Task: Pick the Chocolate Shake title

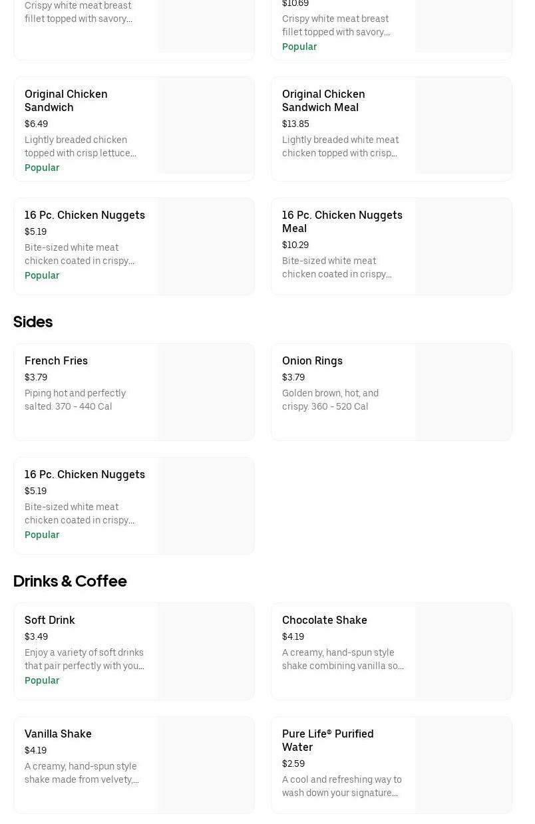Action: tap(325, 620)
